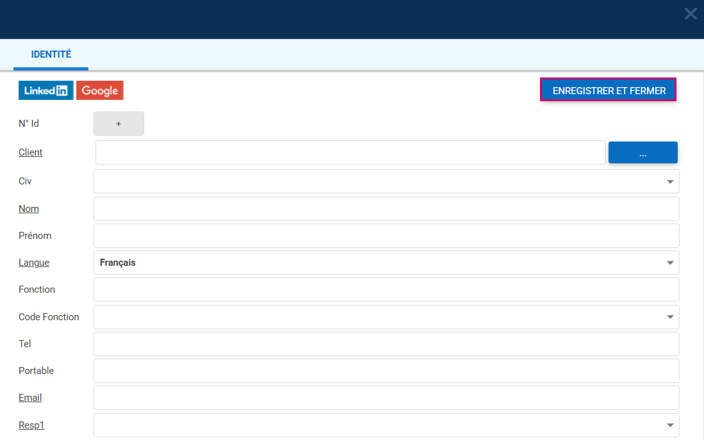Click the underlined Email label link
The width and height of the screenshot is (704, 440).
point(30,398)
